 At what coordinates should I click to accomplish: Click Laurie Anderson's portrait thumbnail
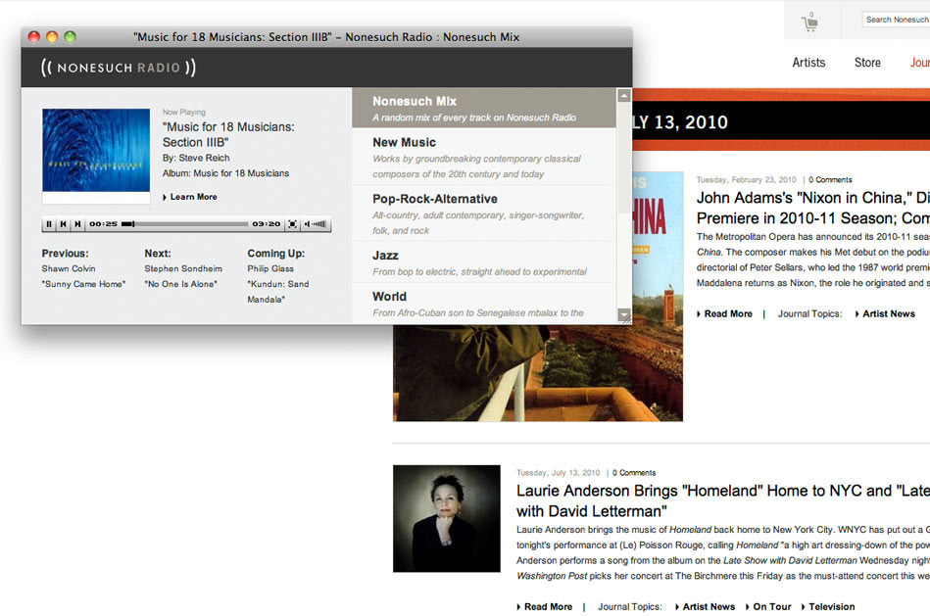(x=447, y=519)
